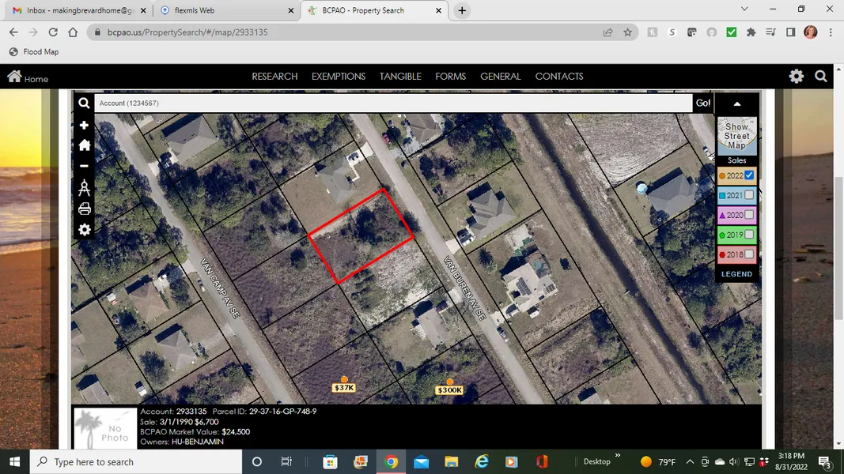Viewport: 844px width, 474px height.
Task: Expand the LEGEND section
Action: click(x=736, y=274)
